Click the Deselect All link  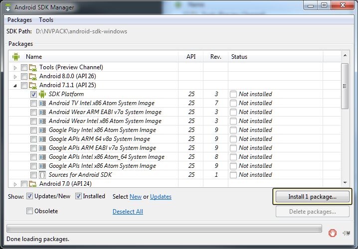128,212
